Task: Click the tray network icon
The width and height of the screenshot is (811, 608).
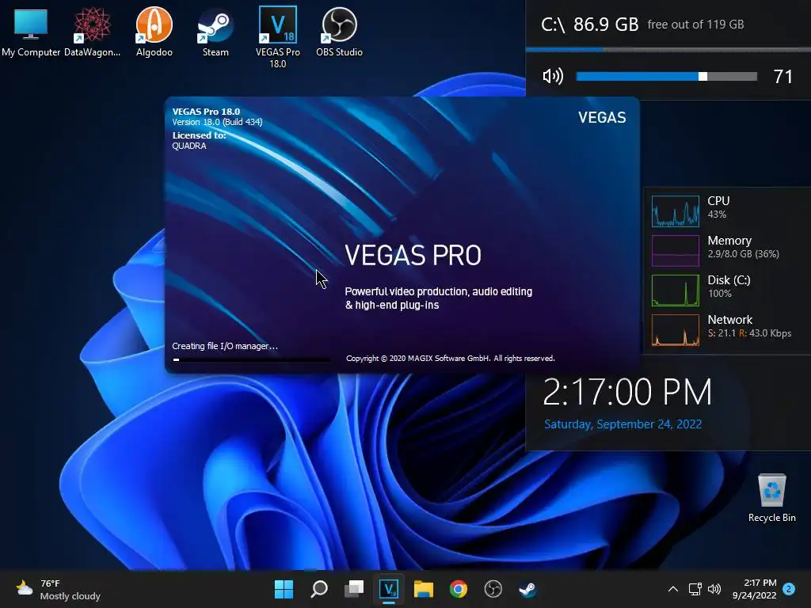Action: click(x=695, y=589)
